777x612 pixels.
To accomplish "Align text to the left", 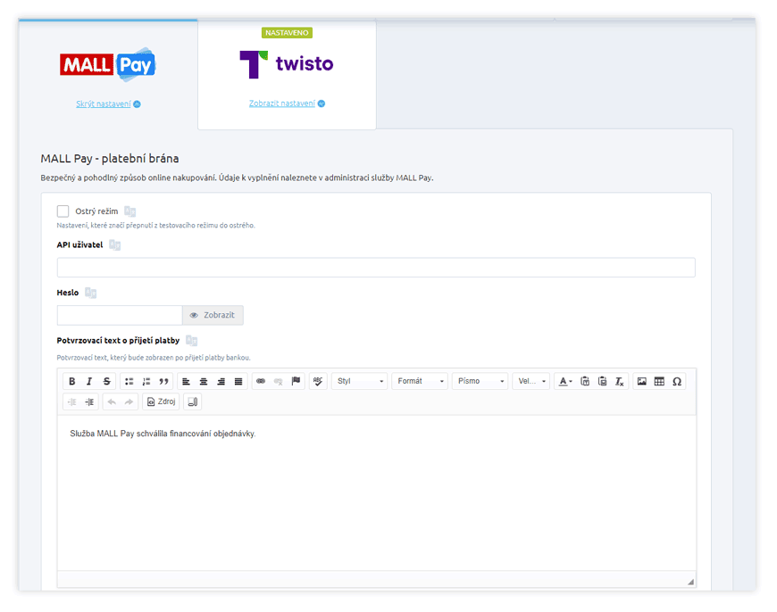I will click(x=187, y=381).
